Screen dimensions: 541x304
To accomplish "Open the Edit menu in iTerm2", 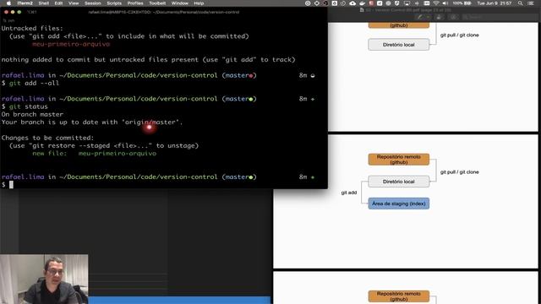I will [58, 3].
